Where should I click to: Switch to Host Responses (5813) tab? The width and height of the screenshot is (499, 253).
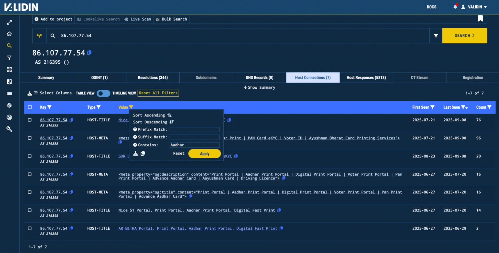tap(366, 78)
